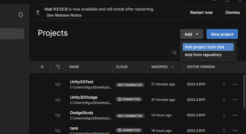Viewport: 246px width, 134px height.
Task: Open the UnityGitTest project
Action: [81, 82]
